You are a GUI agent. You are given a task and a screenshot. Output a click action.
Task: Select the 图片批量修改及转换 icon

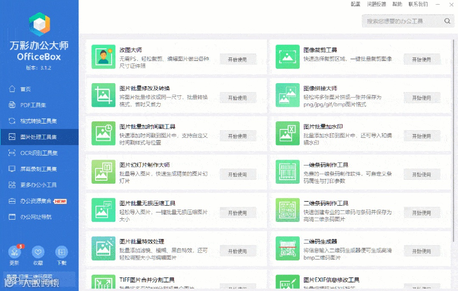[104, 95]
